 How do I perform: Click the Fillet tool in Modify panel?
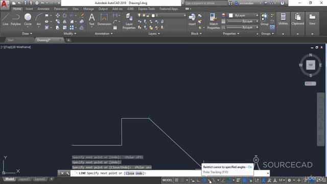72,21
